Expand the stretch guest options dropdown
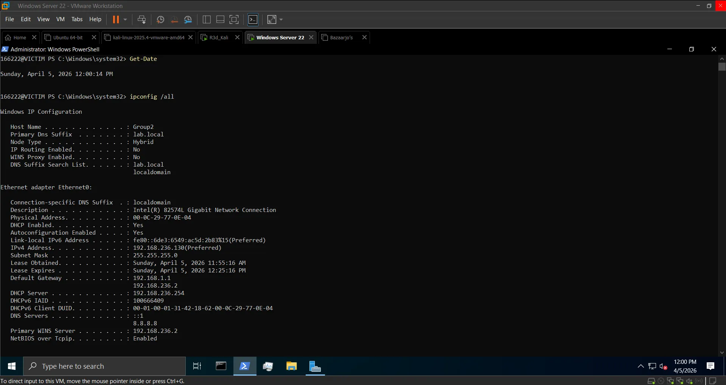This screenshot has width=726, height=385. coord(281,19)
